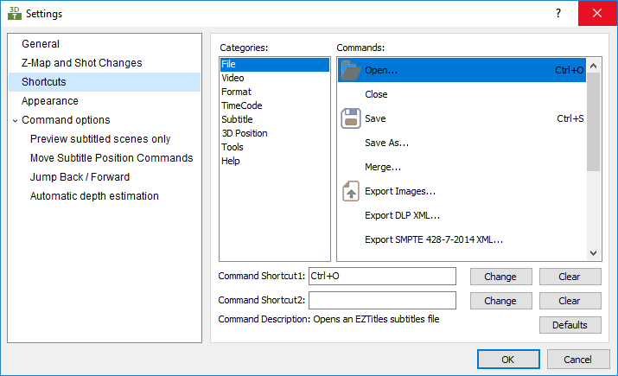Viewport: 618px width, 376px height.
Task: Restore shortcuts with Defaults button
Action: (570, 325)
